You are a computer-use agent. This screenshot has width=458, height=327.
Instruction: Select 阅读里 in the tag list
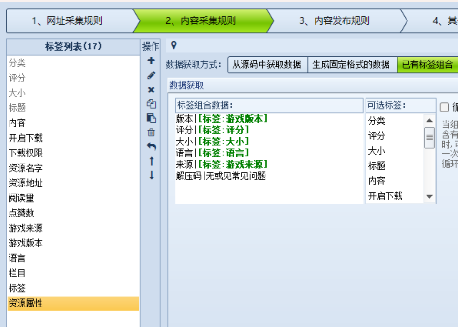point(73,198)
